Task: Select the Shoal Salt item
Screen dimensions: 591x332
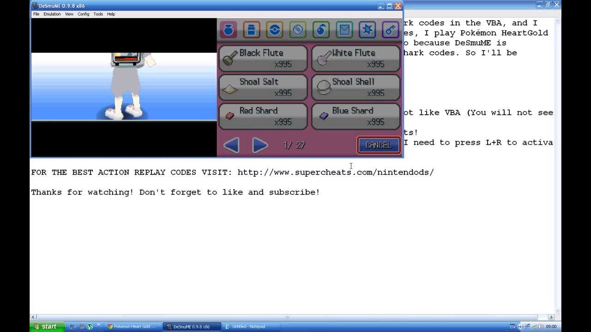Action: 263,87
